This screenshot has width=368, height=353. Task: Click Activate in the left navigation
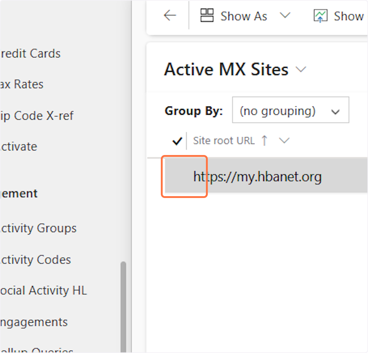[x=18, y=146]
